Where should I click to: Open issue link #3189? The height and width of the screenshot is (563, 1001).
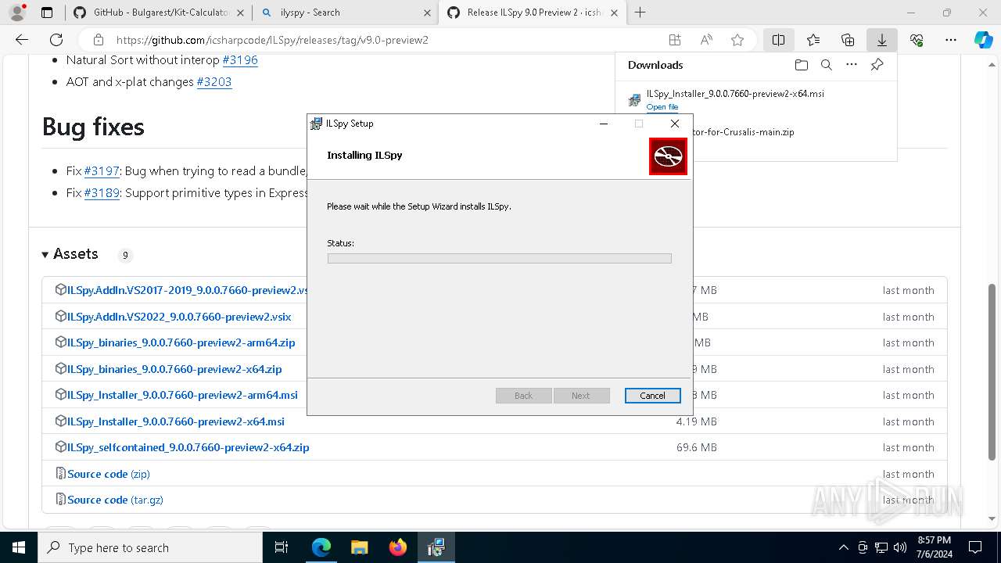tap(102, 192)
